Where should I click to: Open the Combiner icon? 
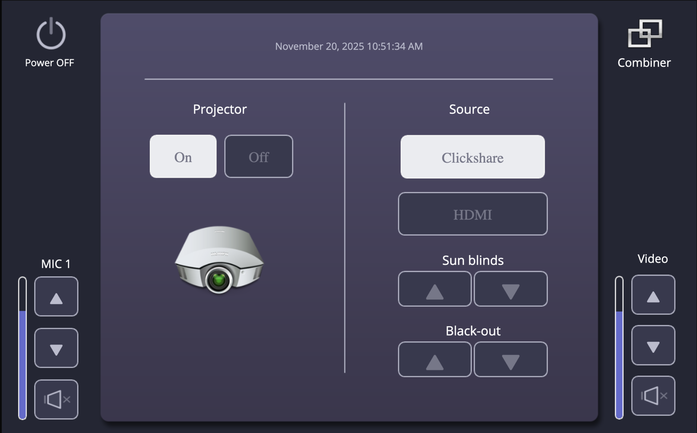pyautogui.click(x=645, y=34)
